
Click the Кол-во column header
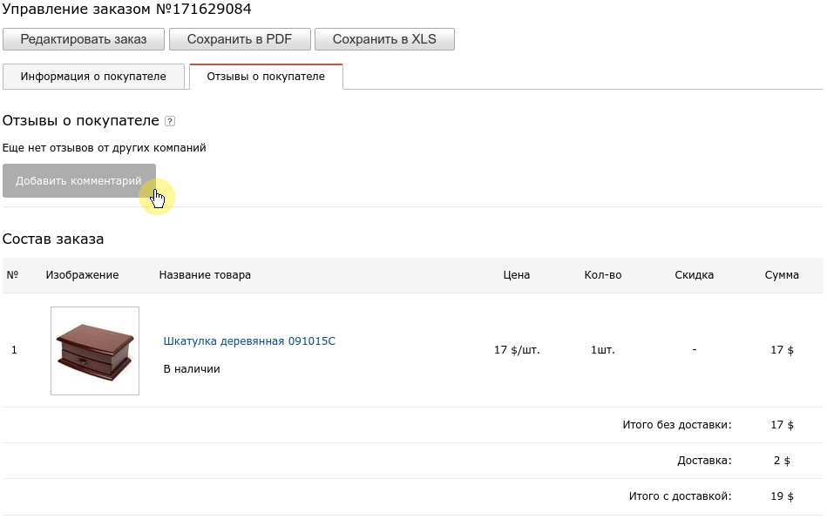[603, 275]
